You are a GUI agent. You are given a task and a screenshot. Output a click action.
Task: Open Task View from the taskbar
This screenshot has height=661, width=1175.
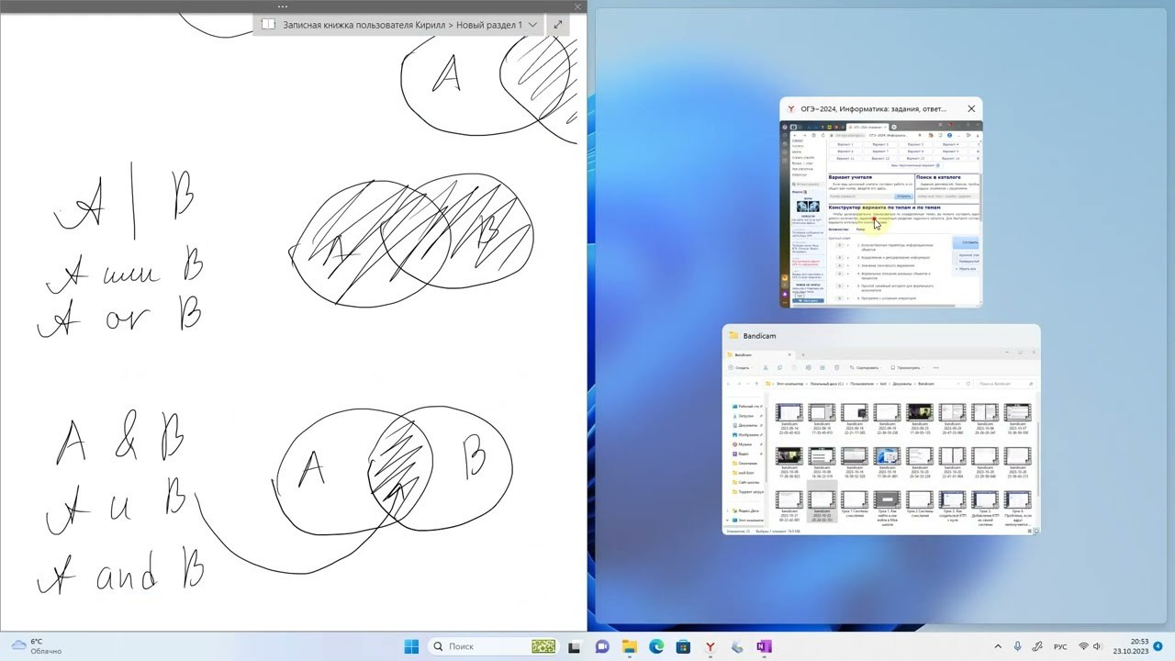coord(574,646)
